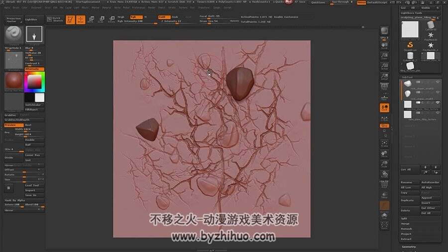Screen dimensions: 448x252
Task: Enable Preview render mode
Action: [x=14, y=125]
